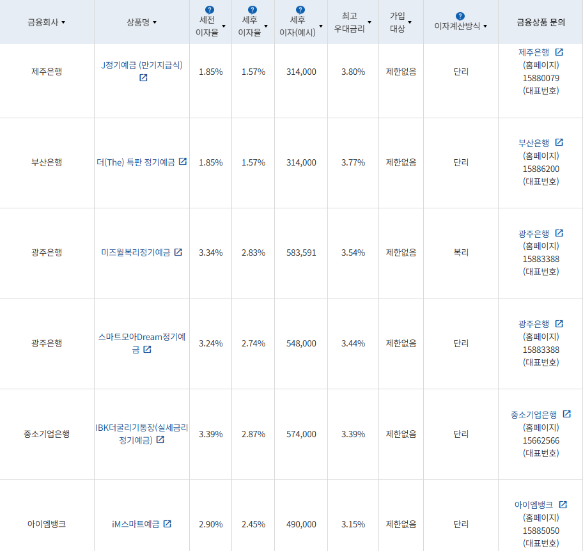Screen dimensions: 583x551
Task: Select phone number 15662566
Action: coord(541,440)
